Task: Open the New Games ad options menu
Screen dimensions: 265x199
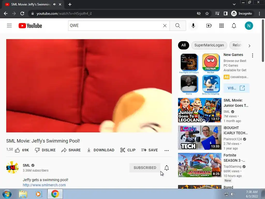Action: [x=253, y=55]
